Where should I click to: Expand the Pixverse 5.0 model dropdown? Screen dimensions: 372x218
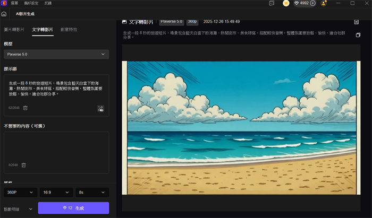56,54
